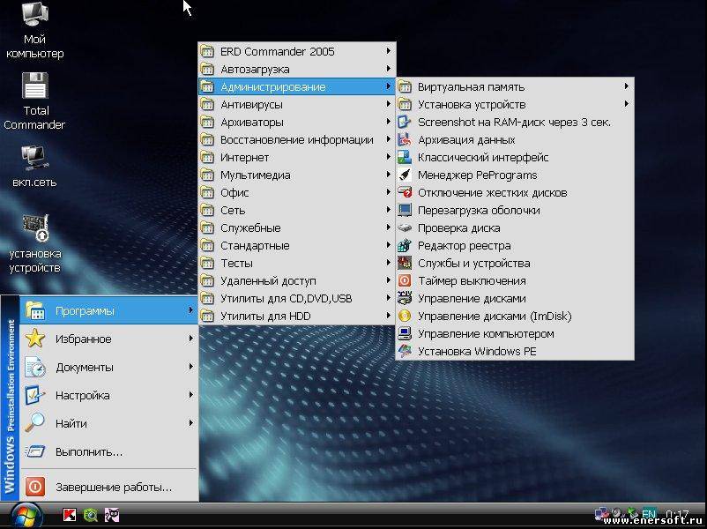Open Архивация данных via its icon

click(405, 140)
